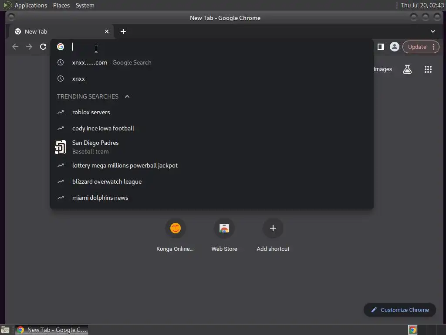446x335 pixels.
Task: Open the side panel icon
Action: 380,47
